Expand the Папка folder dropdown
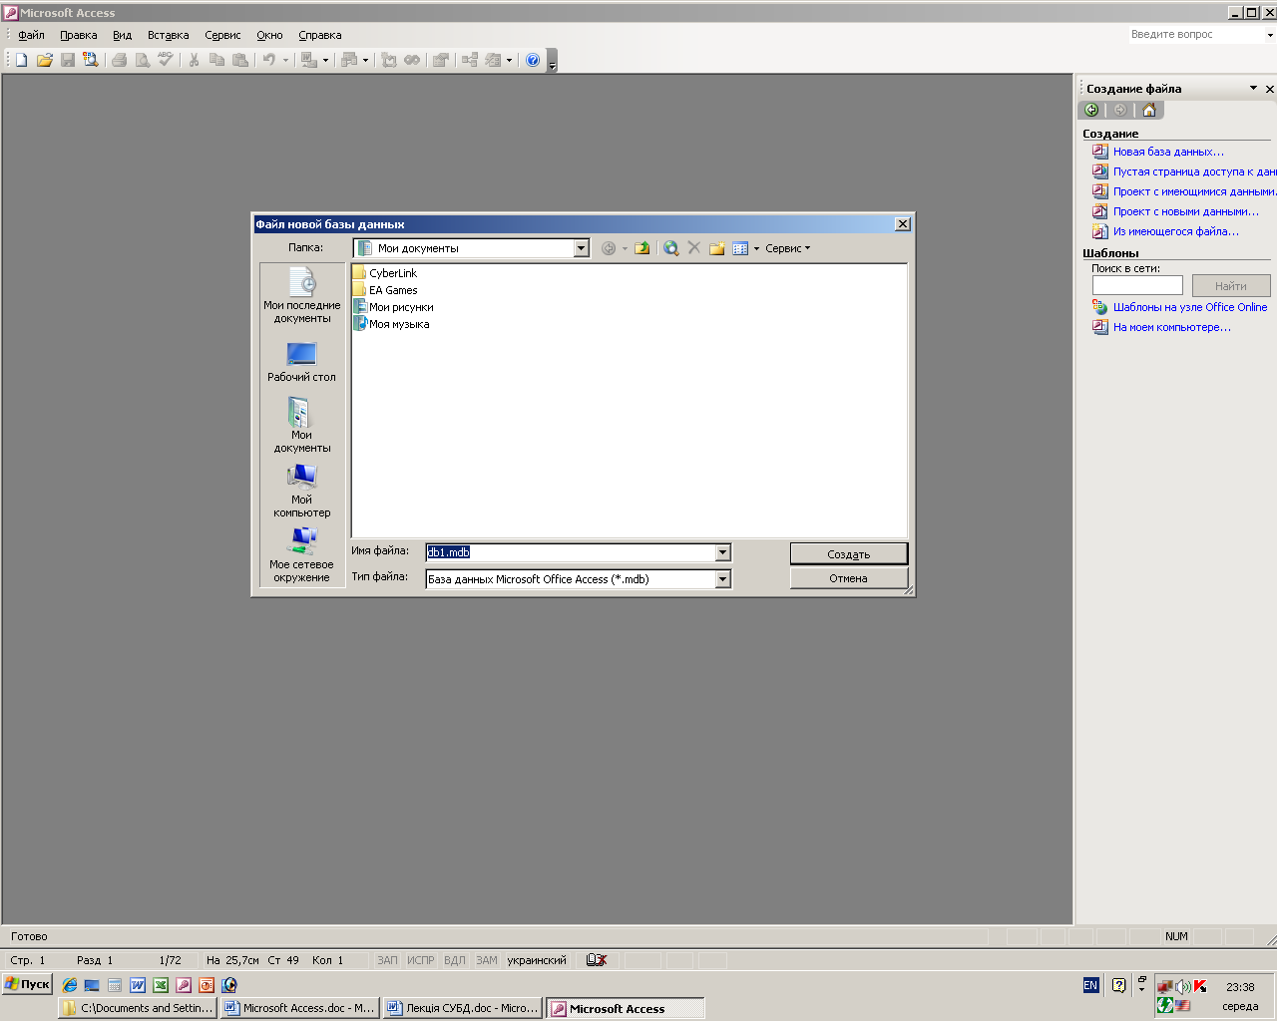Screen dimensions: 1277x1021 click(x=582, y=248)
